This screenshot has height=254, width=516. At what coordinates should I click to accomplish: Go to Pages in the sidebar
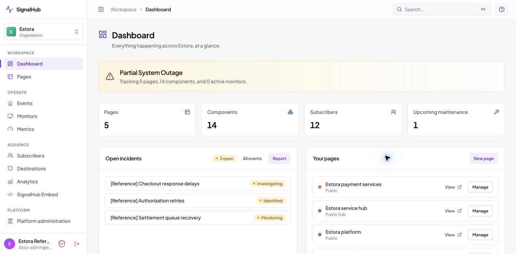coord(43,77)
